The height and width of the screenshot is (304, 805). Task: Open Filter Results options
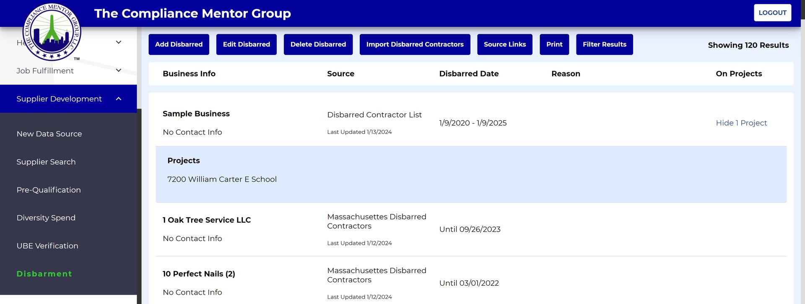(x=604, y=44)
